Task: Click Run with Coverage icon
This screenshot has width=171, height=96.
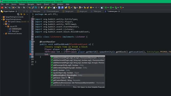Action: tap(116, 7)
